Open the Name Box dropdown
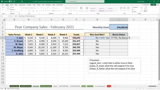 [x=8, y=16]
